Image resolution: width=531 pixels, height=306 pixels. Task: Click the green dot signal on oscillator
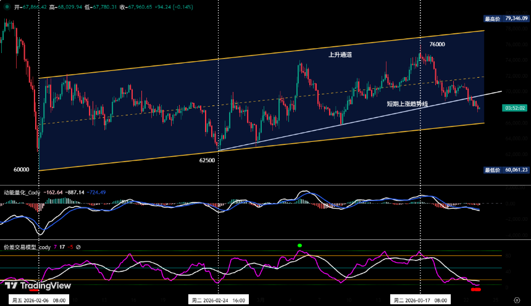pos(300,246)
